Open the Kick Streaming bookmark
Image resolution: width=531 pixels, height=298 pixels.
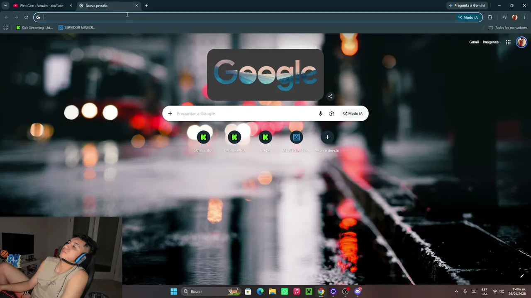coord(34,28)
